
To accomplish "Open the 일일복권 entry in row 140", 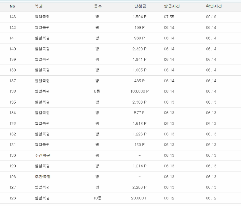I will [x=42, y=49].
